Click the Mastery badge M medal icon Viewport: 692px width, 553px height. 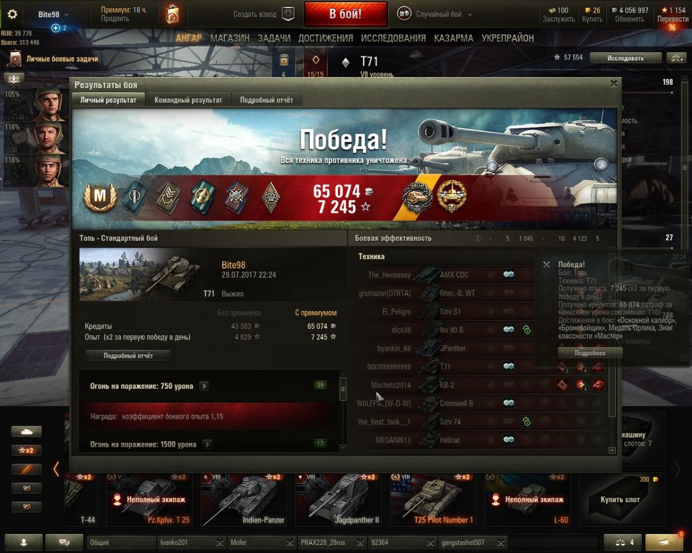100,198
